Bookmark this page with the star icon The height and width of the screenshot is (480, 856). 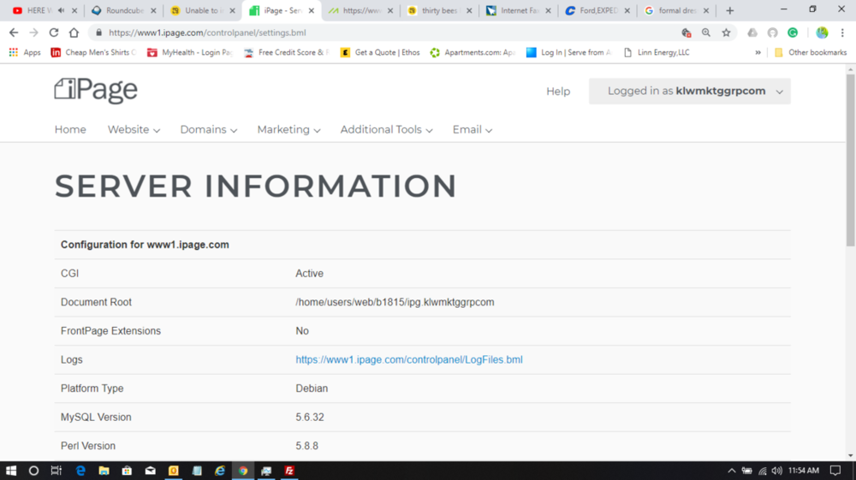(x=726, y=33)
